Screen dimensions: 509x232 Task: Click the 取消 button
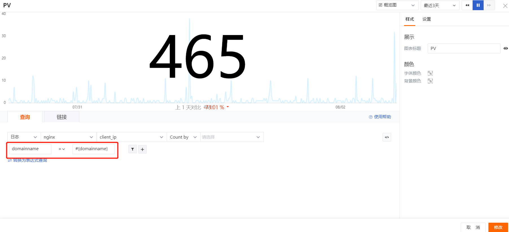click(x=473, y=227)
